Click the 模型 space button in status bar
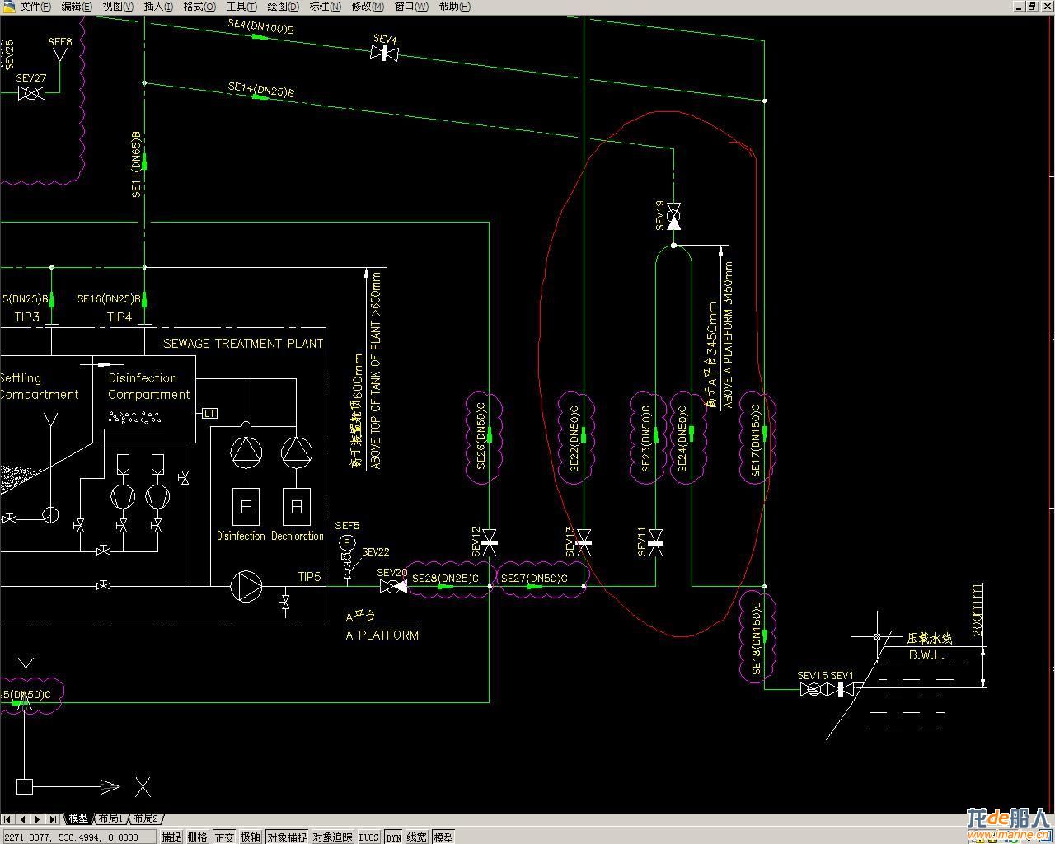Image resolution: width=1055 pixels, height=844 pixels. tap(443, 837)
